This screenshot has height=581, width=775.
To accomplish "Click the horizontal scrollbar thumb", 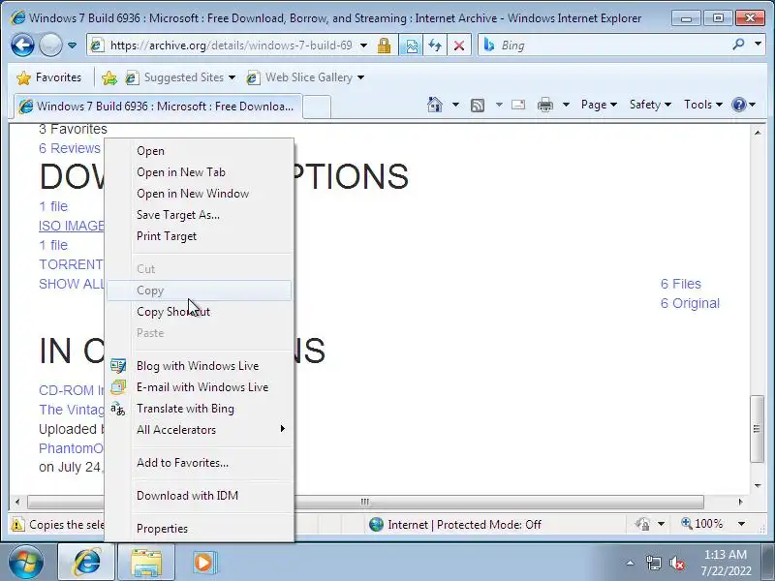I will (x=365, y=502).
